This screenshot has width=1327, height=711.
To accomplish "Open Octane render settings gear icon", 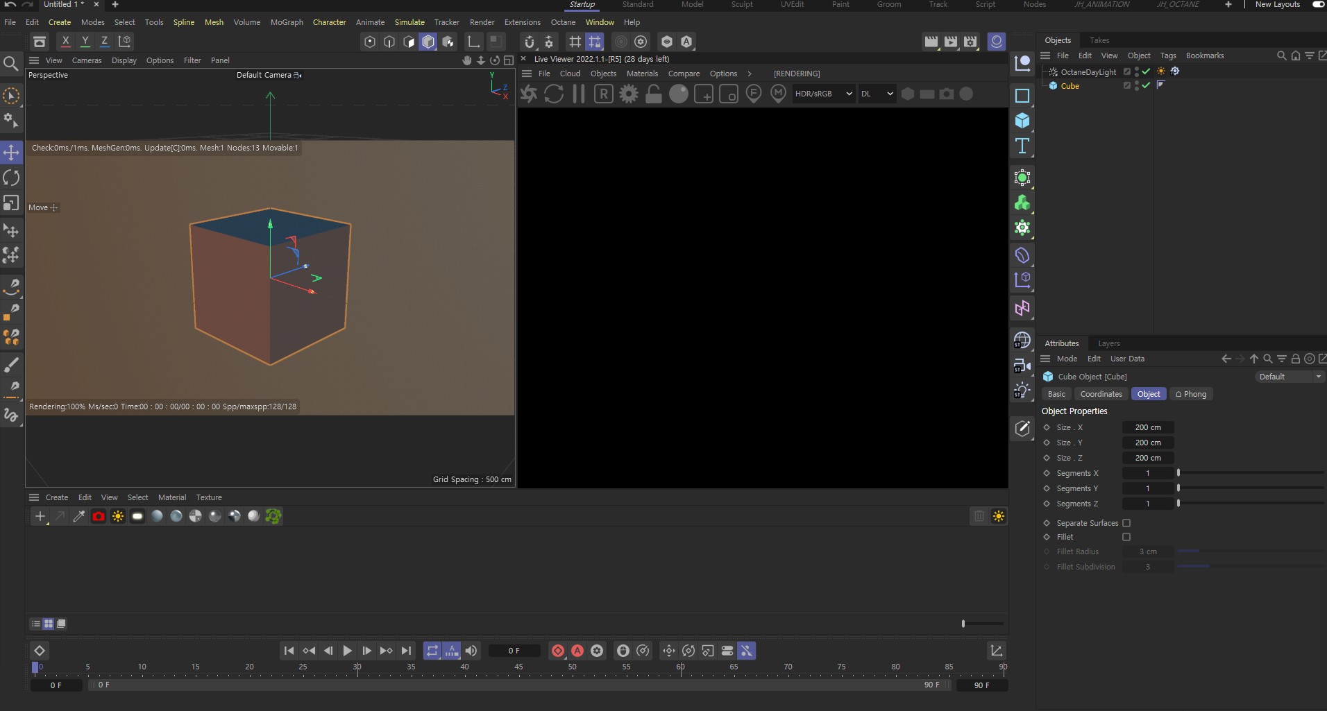I will pyautogui.click(x=629, y=94).
